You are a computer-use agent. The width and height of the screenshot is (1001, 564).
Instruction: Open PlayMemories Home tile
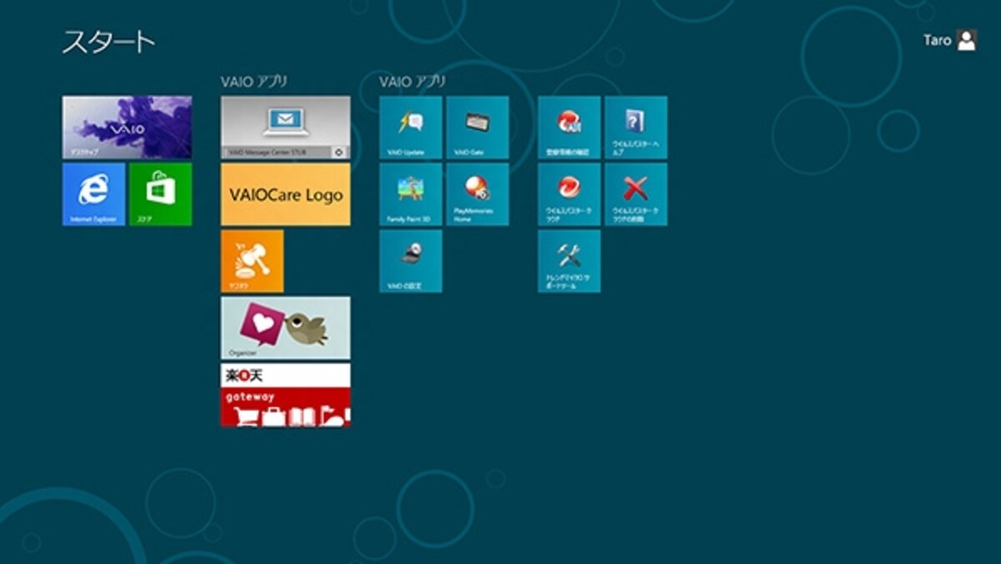click(477, 194)
